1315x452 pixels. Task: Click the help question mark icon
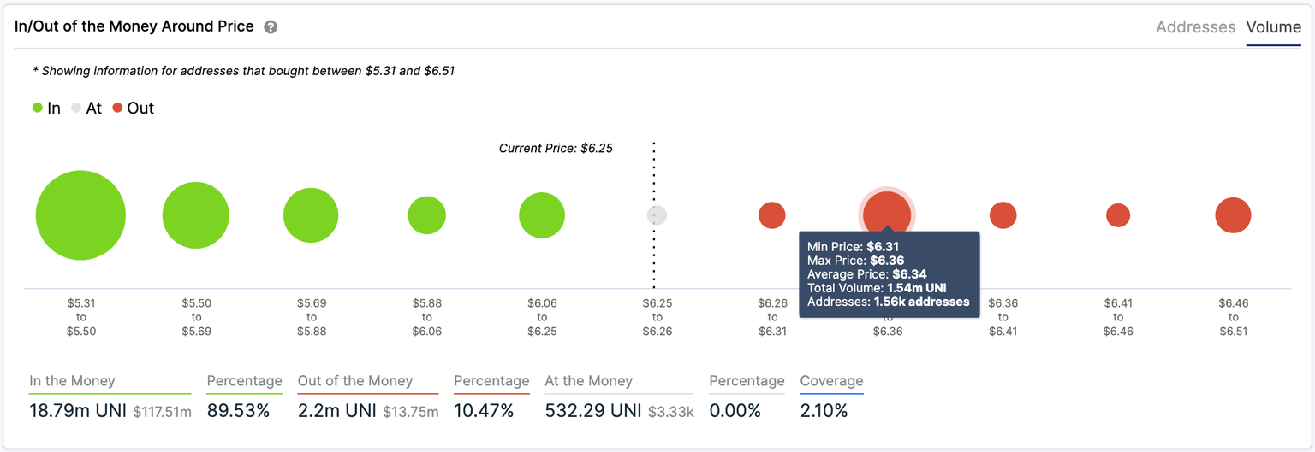[271, 27]
